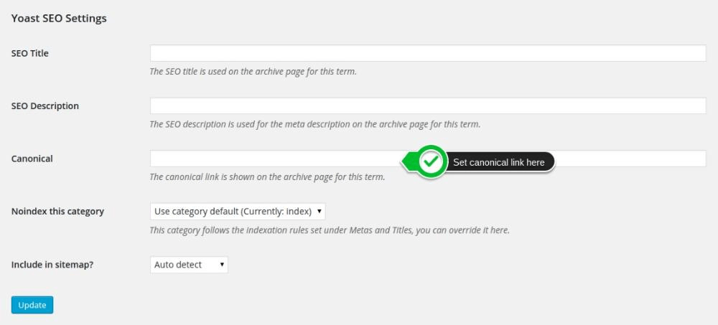Image resolution: width=718 pixels, height=325 pixels.
Task: Click the "Include in sitemap?" label
Action: (x=52, y=265)
